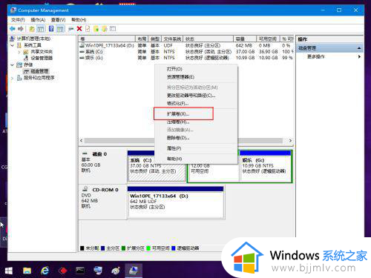Choose 资源管理器(E) from the context menu

click(x=196, y=77)
